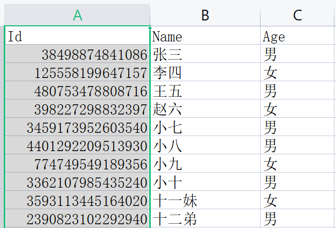
Task: Click the cell with name 十二弟
Action: tap(205, 219)
